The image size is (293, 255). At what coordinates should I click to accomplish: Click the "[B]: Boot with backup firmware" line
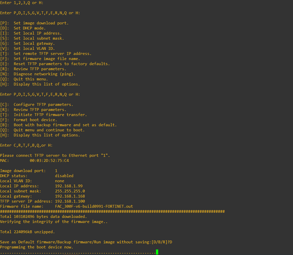click(58, 125)
